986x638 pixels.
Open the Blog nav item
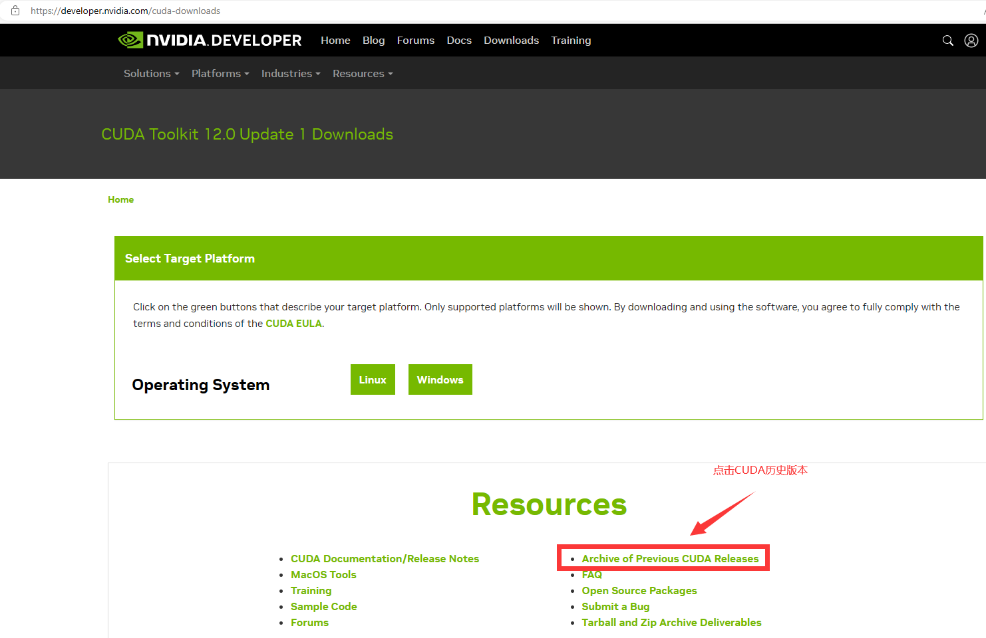point(373,41)
